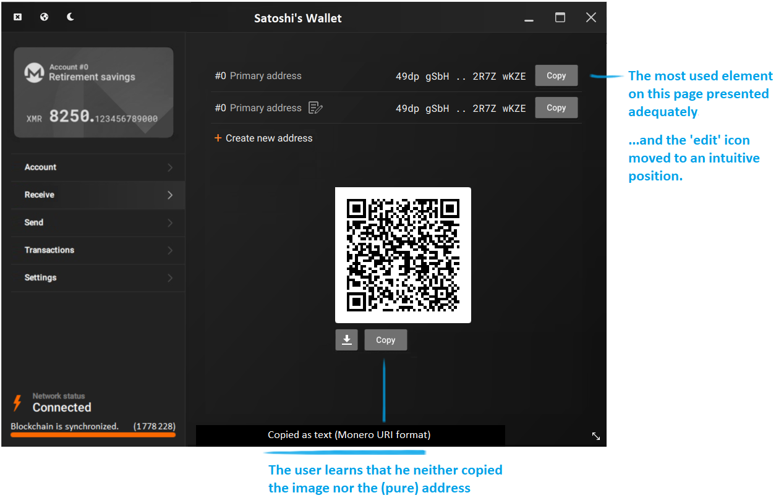Image resolution: width=776 pixels, height=498 pixels.
Task: Copy the second Primary address with edit icon
Action: coord(556,108)
